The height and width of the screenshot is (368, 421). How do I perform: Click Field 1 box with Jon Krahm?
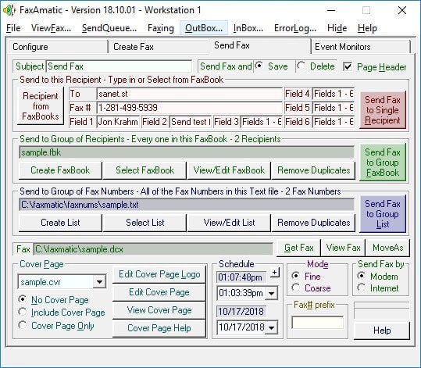pos(118,122)
